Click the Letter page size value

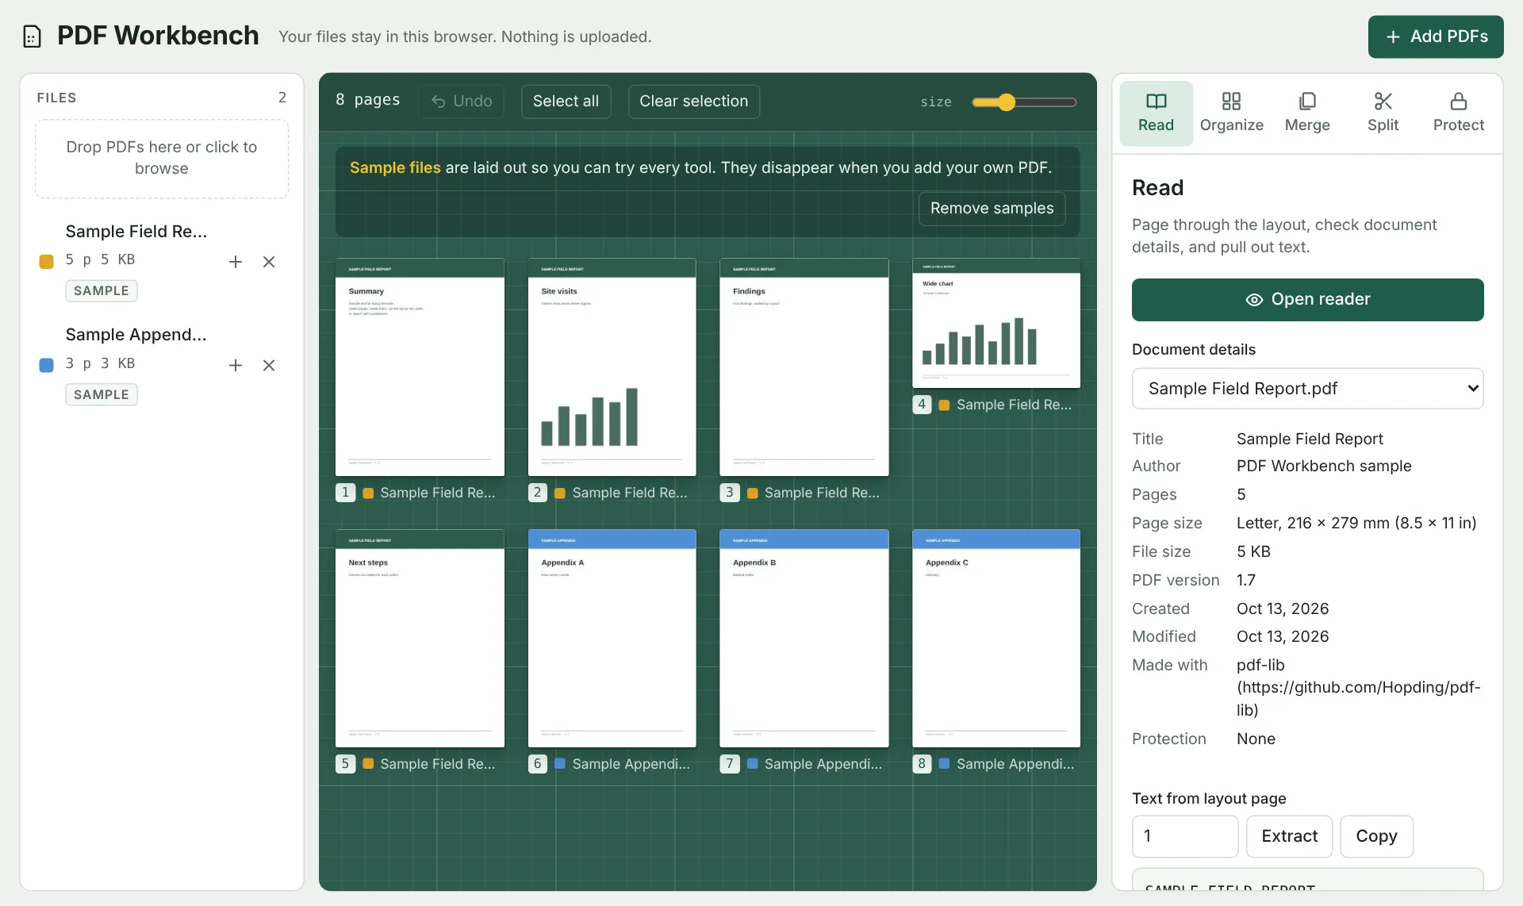tap(1356, 524)
